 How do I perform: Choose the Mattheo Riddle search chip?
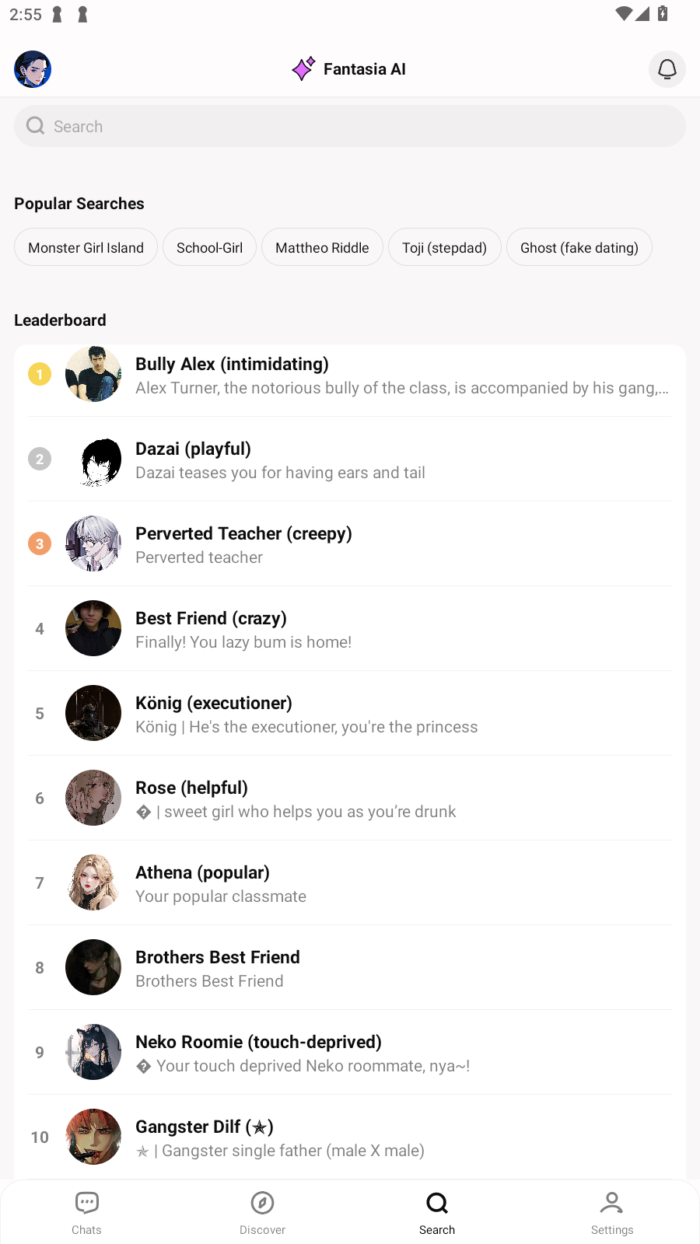point(322,247)
